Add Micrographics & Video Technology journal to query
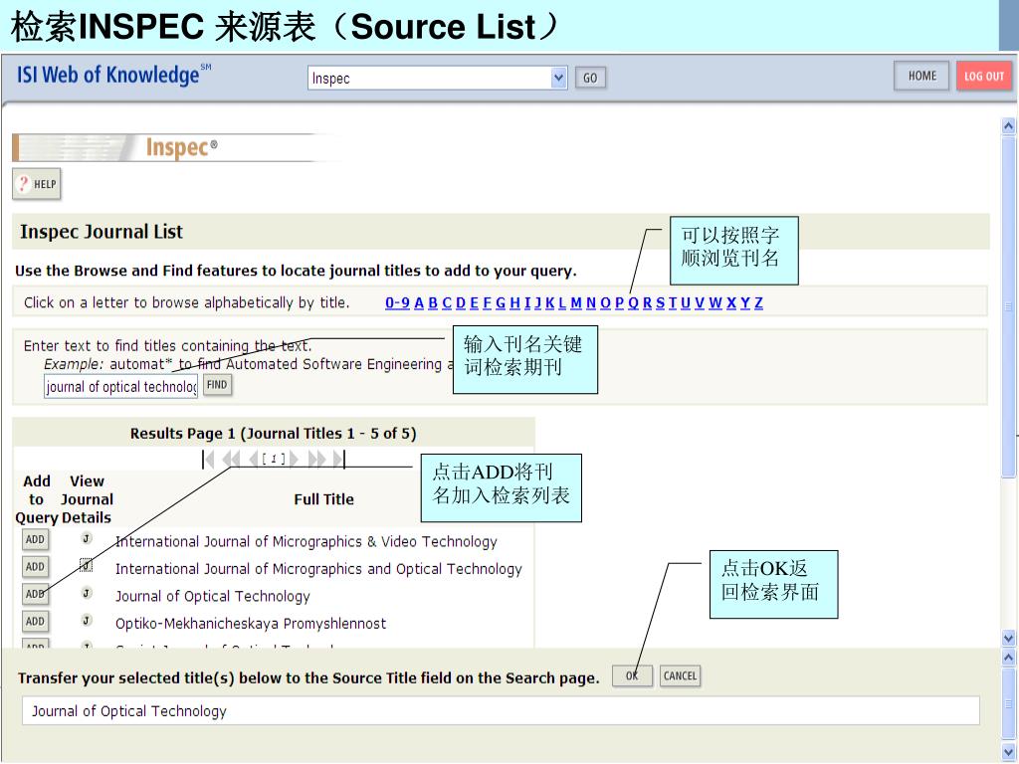The height and width of the screenshot is (764, 1019). point(35,539)
